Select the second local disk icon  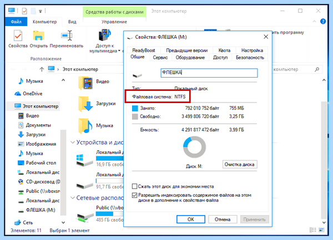tap(84, 186)
